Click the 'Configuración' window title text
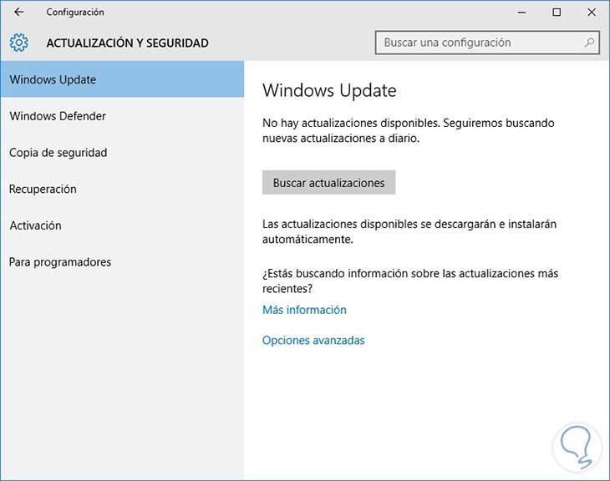 point(75,12)
